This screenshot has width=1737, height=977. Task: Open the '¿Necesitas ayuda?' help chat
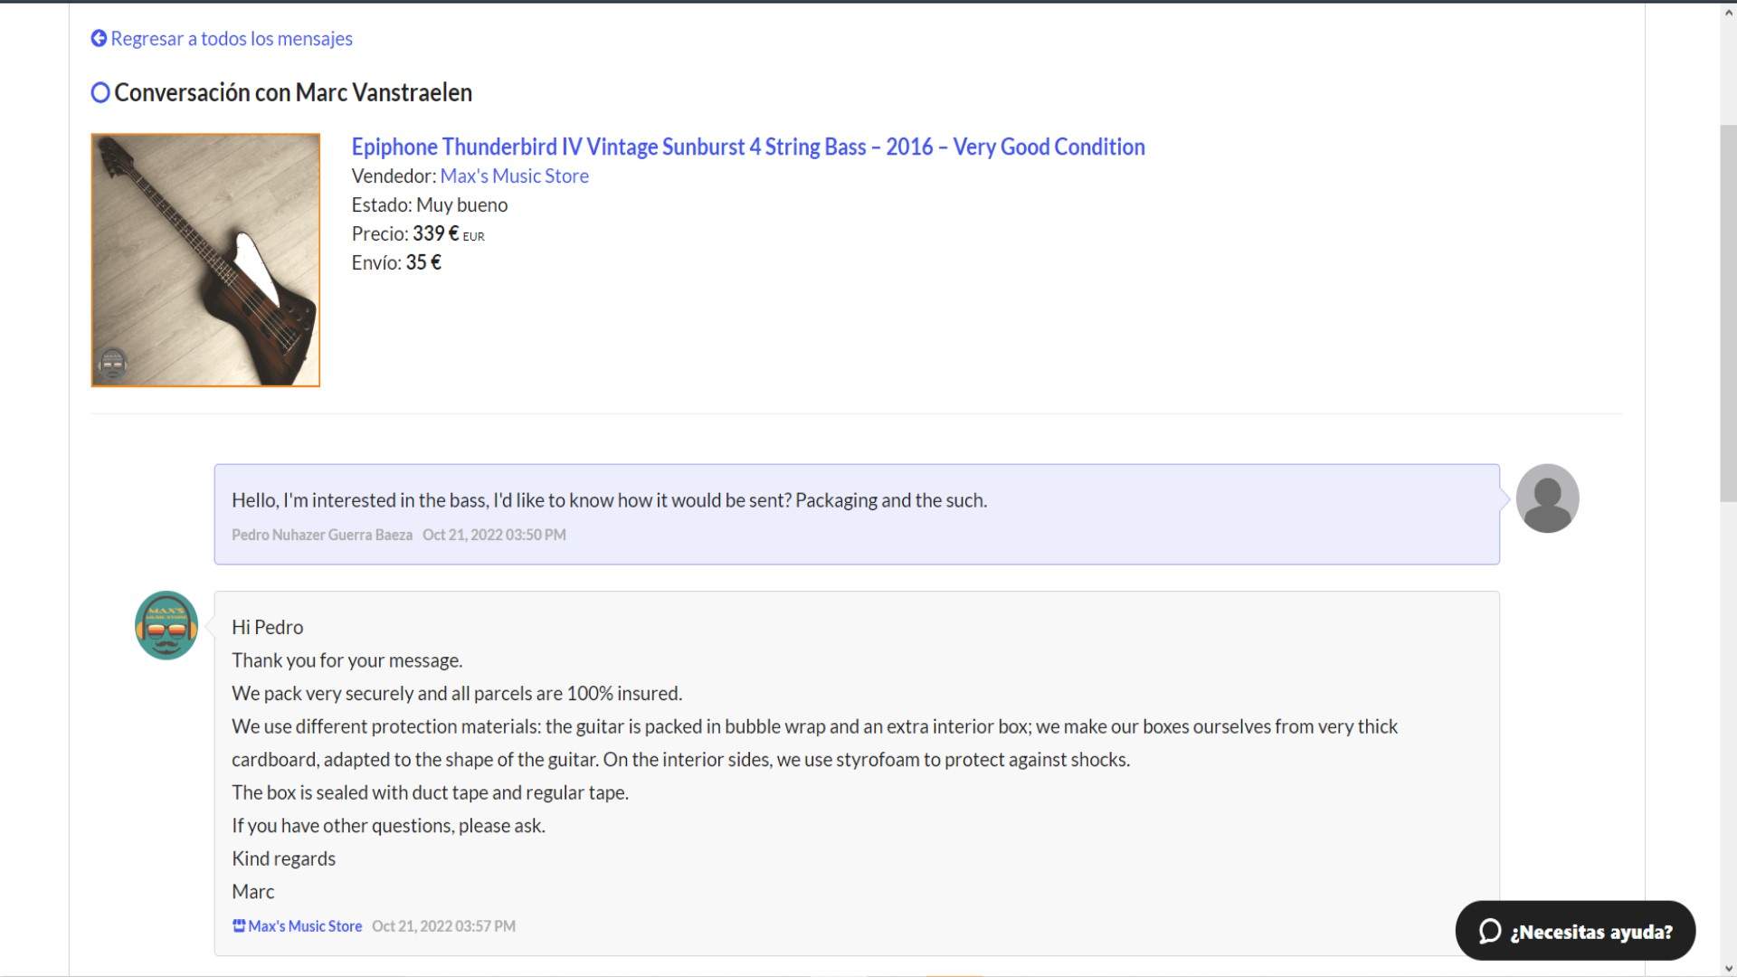tap(1575, 931)
